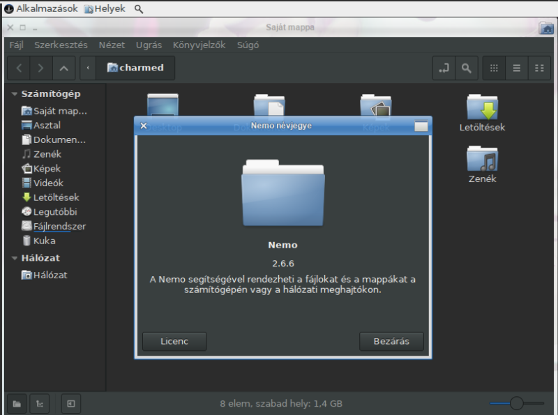Maximize the Saját mappa window

click(x=23, y=27)
